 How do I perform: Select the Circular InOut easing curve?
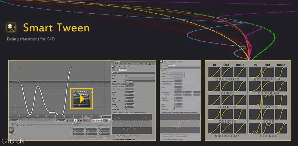(x=281, y=87)
